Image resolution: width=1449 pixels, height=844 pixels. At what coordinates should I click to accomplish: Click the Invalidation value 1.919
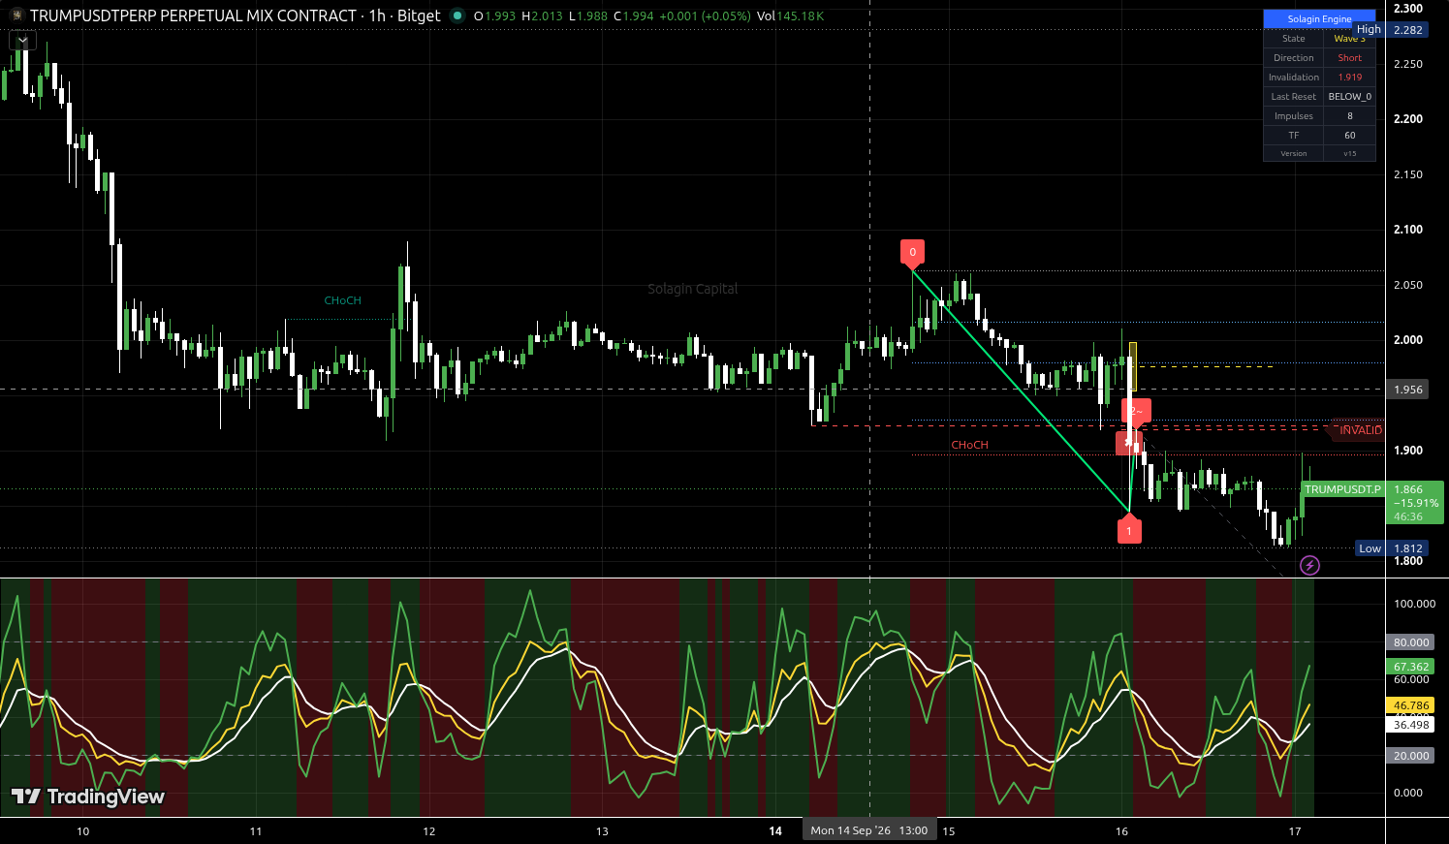click(1349, 78)
